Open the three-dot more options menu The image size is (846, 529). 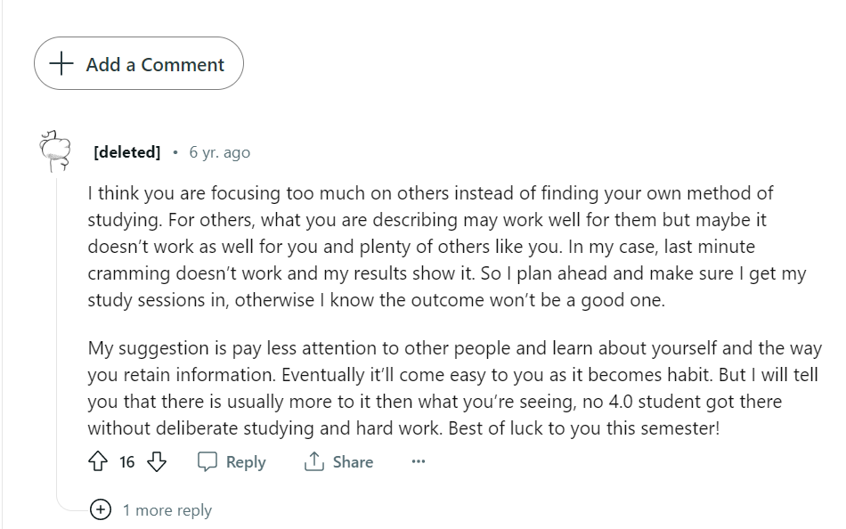coord(418,461)
